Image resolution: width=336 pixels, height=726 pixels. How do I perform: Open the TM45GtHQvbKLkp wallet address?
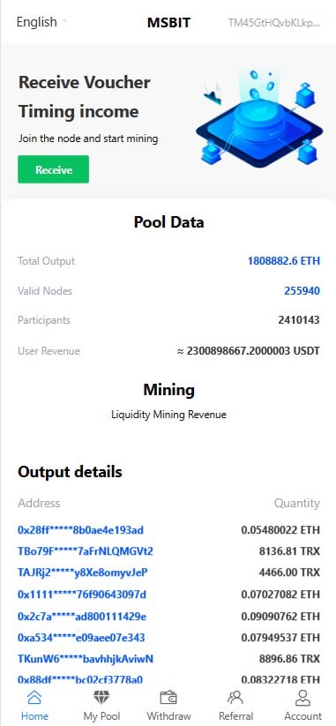pos(273,23)
